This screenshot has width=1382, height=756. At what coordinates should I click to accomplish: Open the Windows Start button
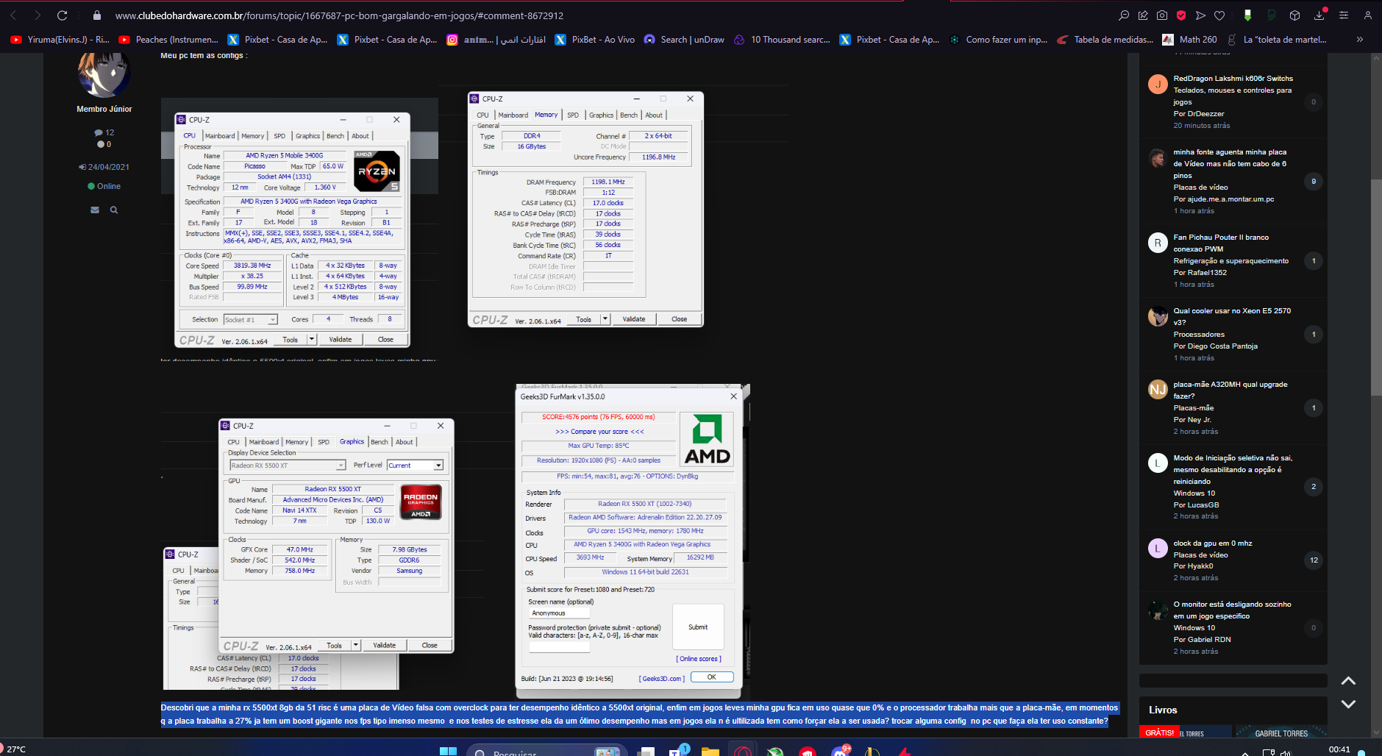(x=449, y=752)
